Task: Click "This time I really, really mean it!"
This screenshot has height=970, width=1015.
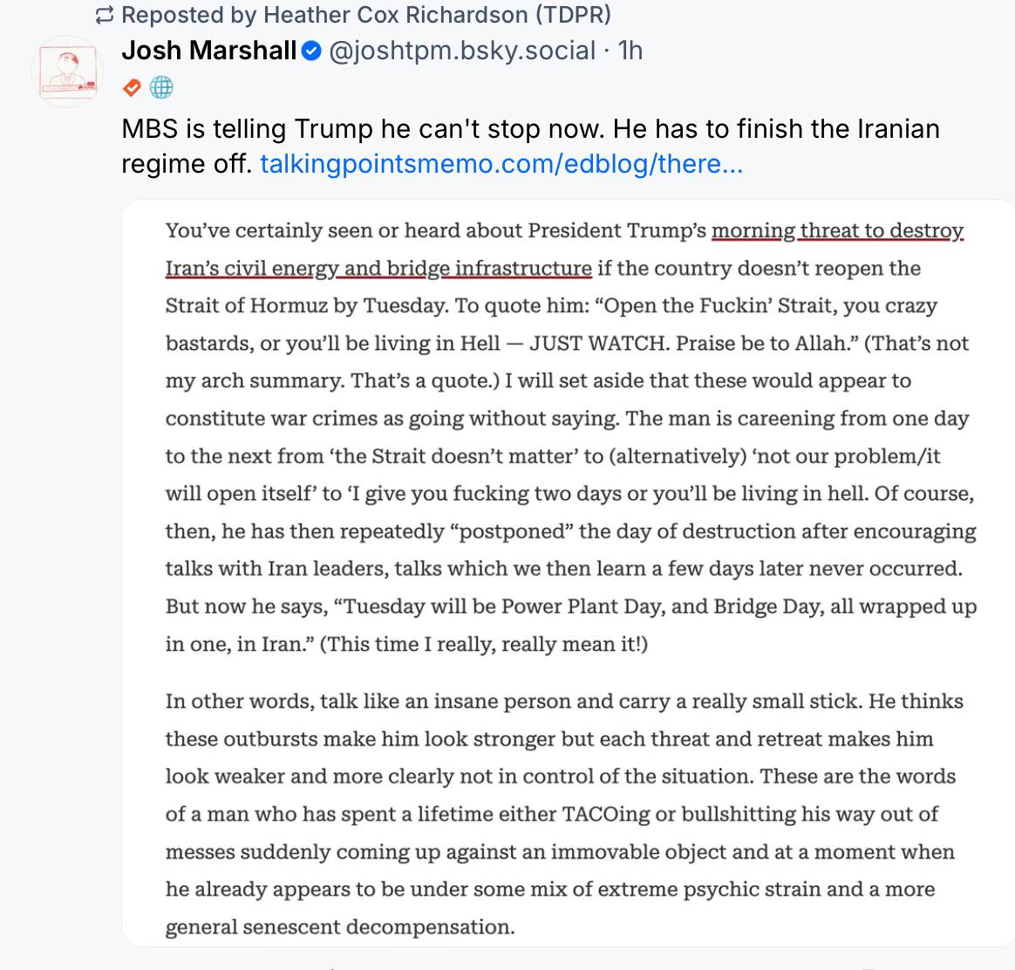Action: point(484,644)
